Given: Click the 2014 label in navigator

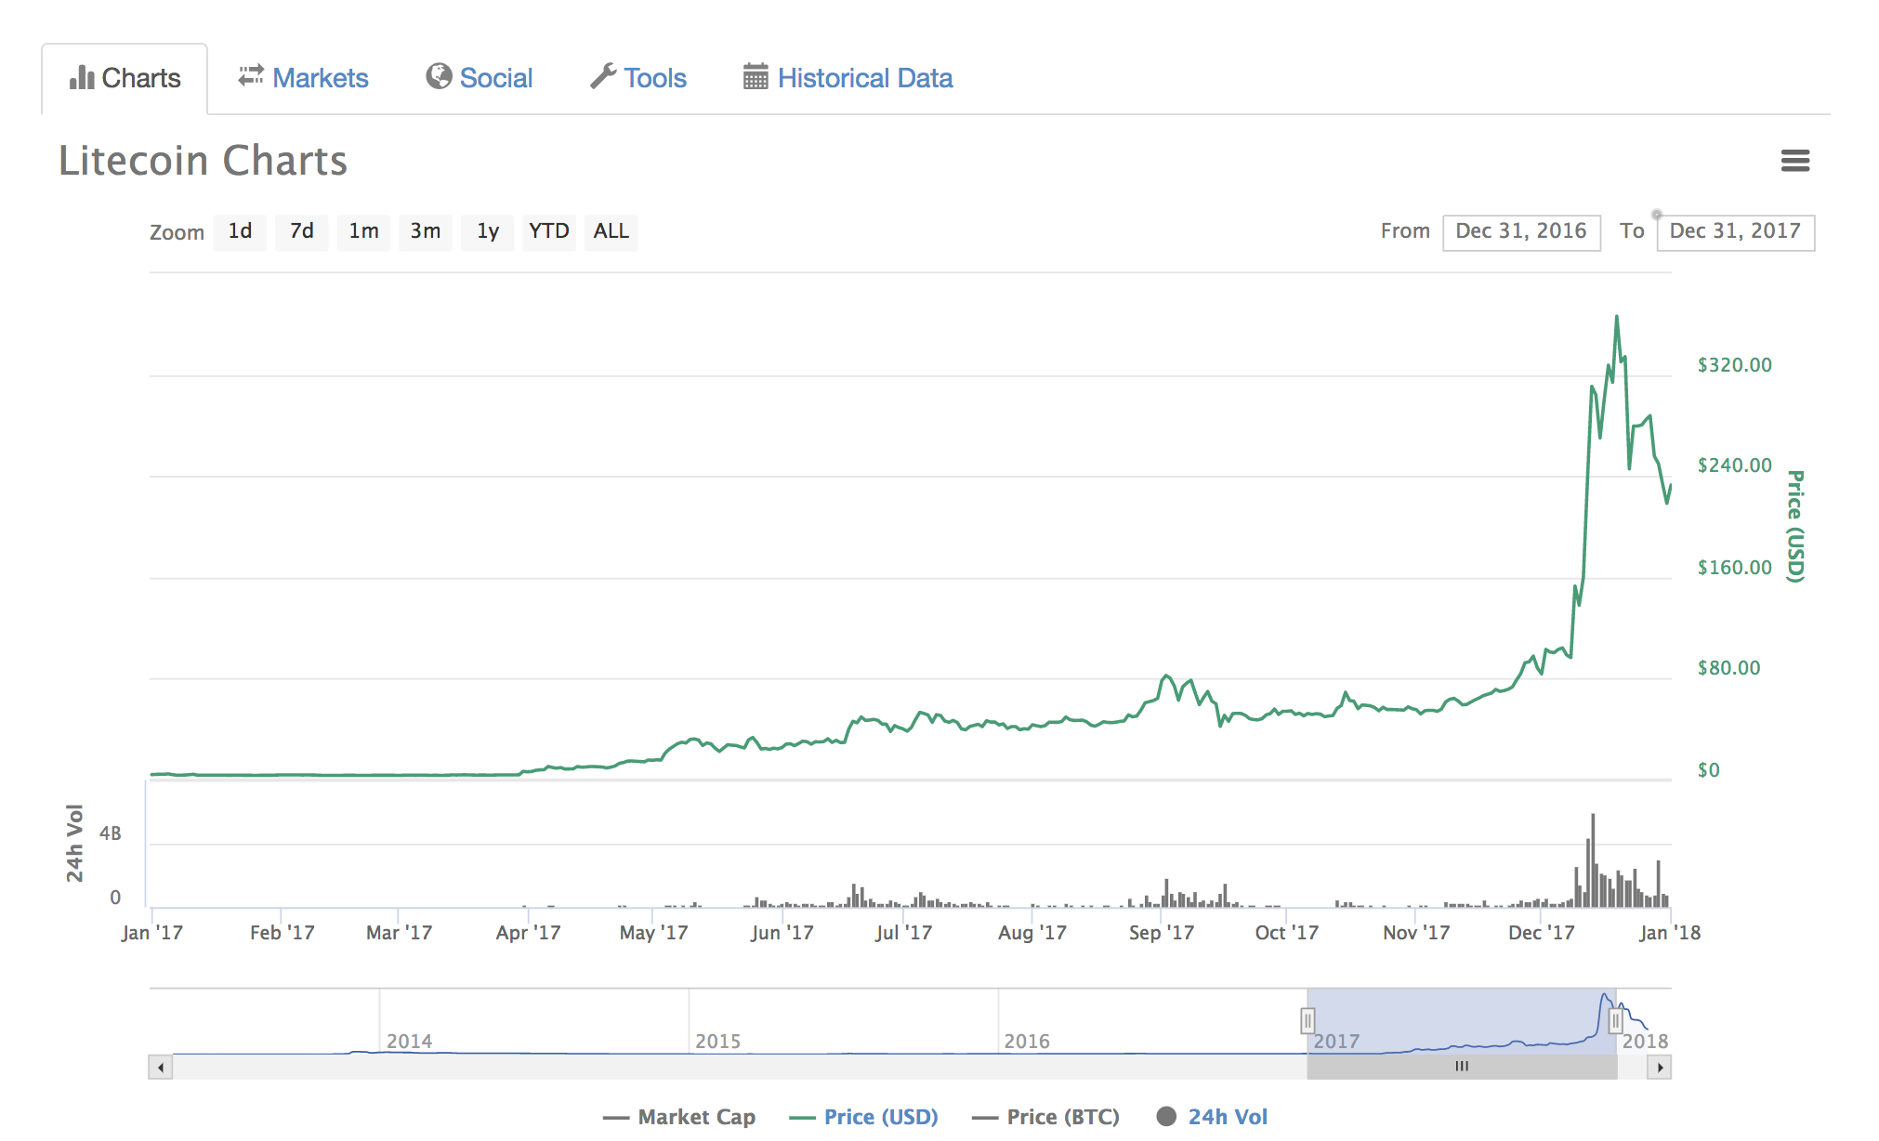Looking at the screenshot, I should pyautogui.click(x=410, y=1042).
